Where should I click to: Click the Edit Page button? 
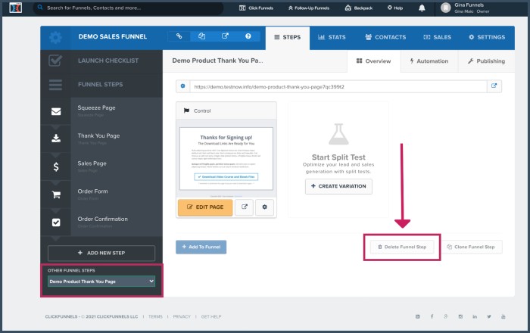[205, 207]
